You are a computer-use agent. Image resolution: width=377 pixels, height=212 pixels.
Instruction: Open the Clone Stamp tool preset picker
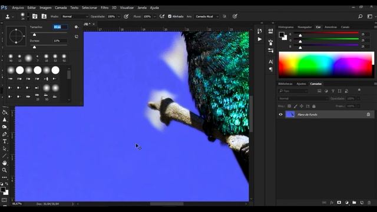click(x=9, y=16)
